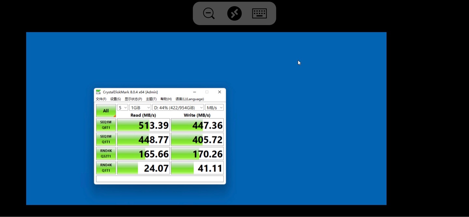Run the SEQ1M Q1T1 test
Screen dimensions: 469x217
[106, 139]
